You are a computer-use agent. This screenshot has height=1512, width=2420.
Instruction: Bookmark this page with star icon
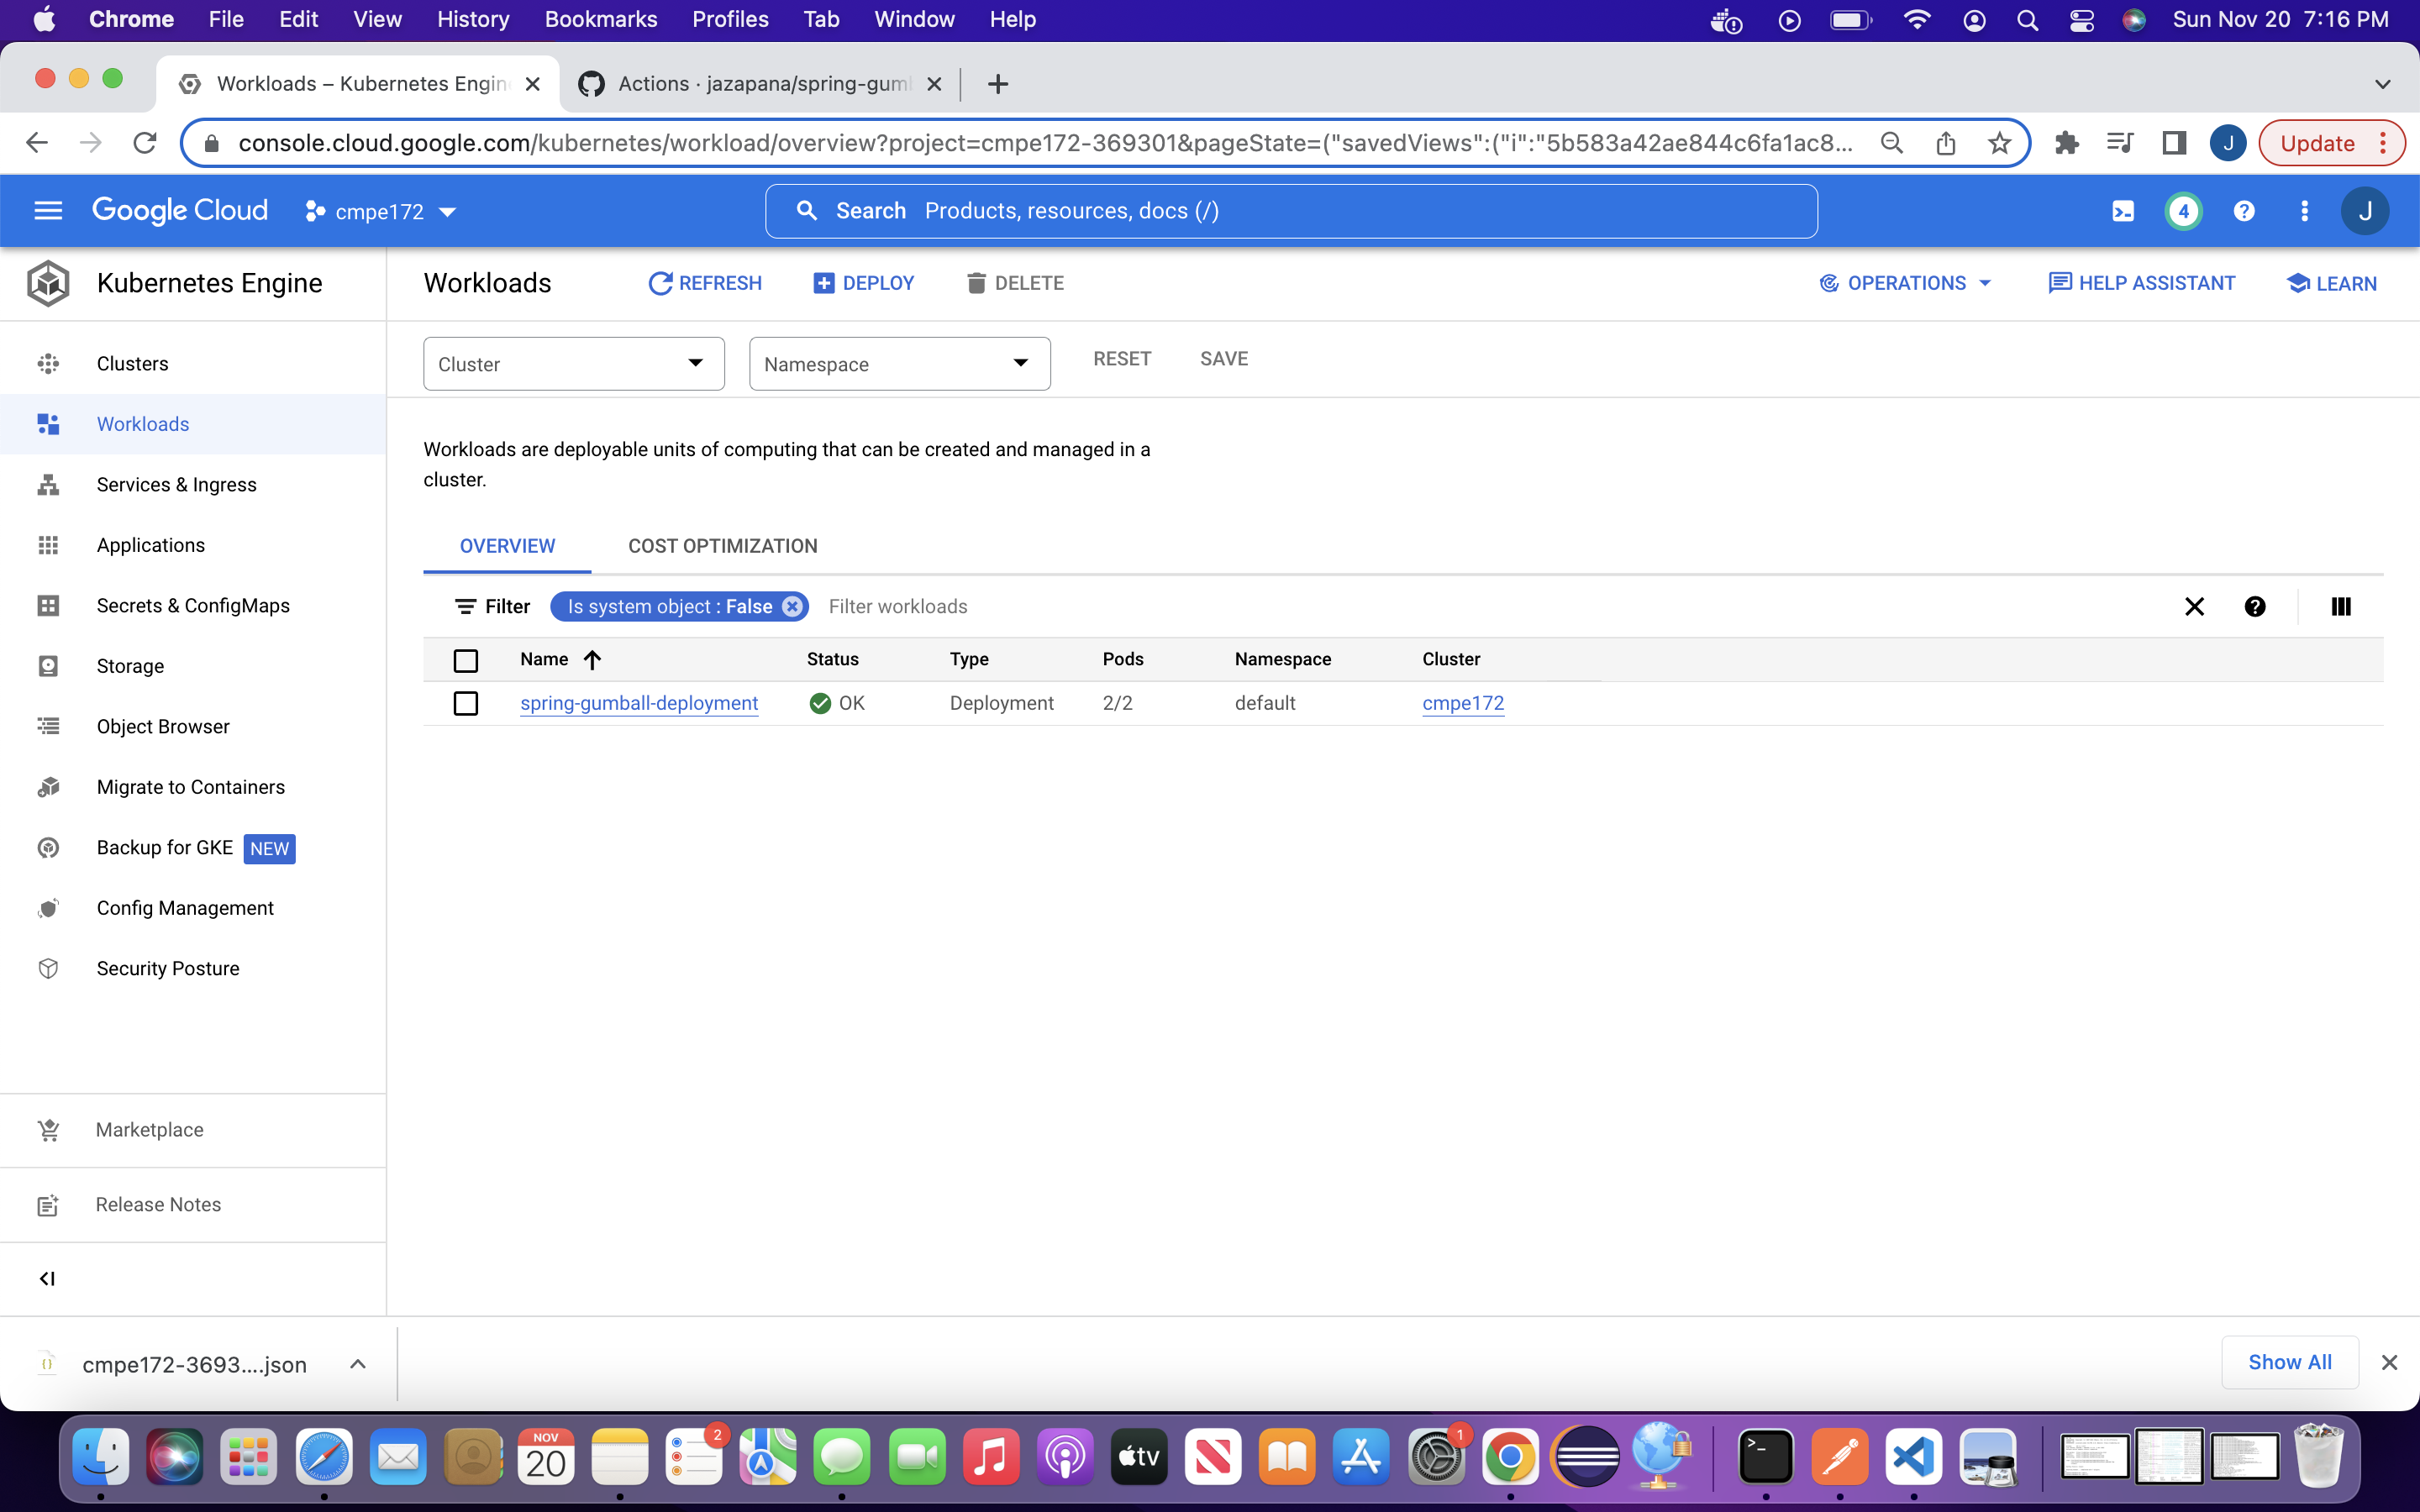[1999, 143]
